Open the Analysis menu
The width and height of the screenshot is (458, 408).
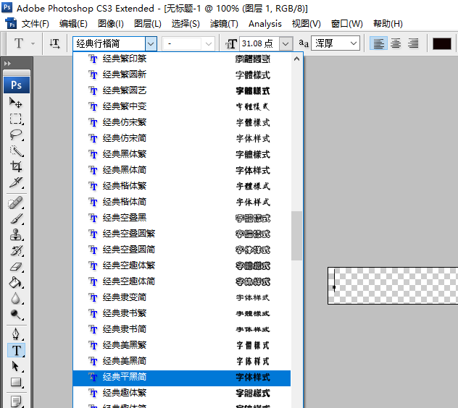[265, 24]
